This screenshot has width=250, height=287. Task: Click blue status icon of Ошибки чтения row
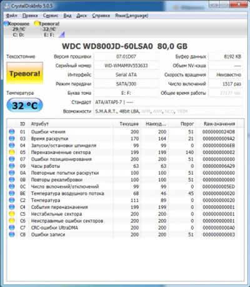(x=12, y=132)
